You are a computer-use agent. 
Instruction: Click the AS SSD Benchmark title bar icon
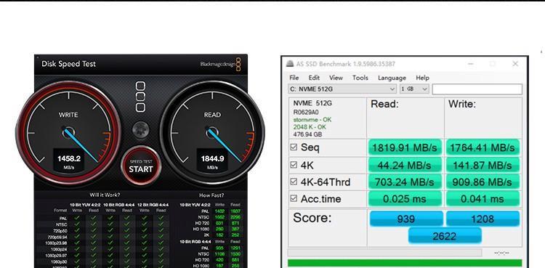289,64
